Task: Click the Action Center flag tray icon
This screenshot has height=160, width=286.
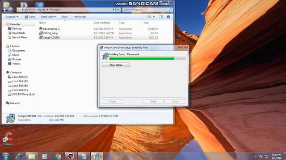Action: click(261, 156)
